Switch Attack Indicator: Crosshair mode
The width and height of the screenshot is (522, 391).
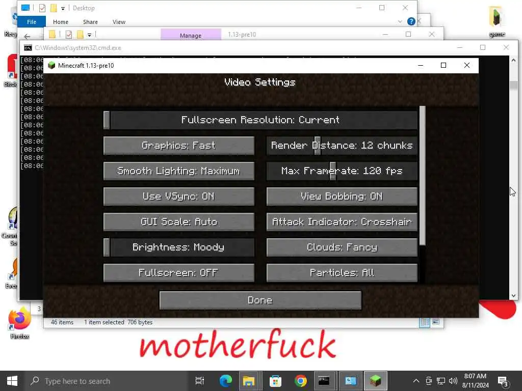point(342,222)
